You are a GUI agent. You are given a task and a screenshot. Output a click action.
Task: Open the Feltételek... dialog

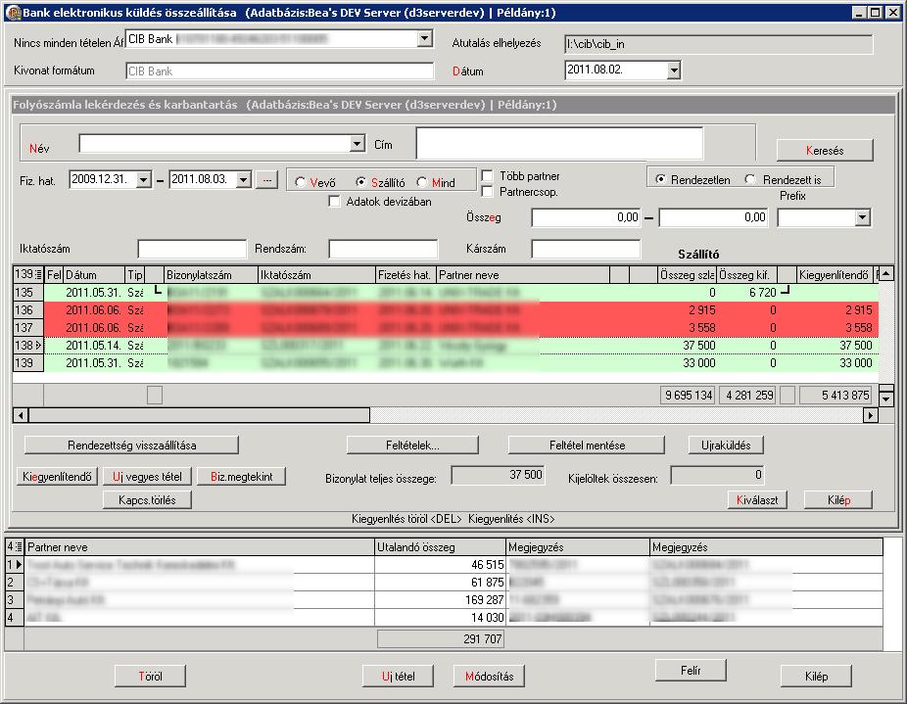coord(412,445)
